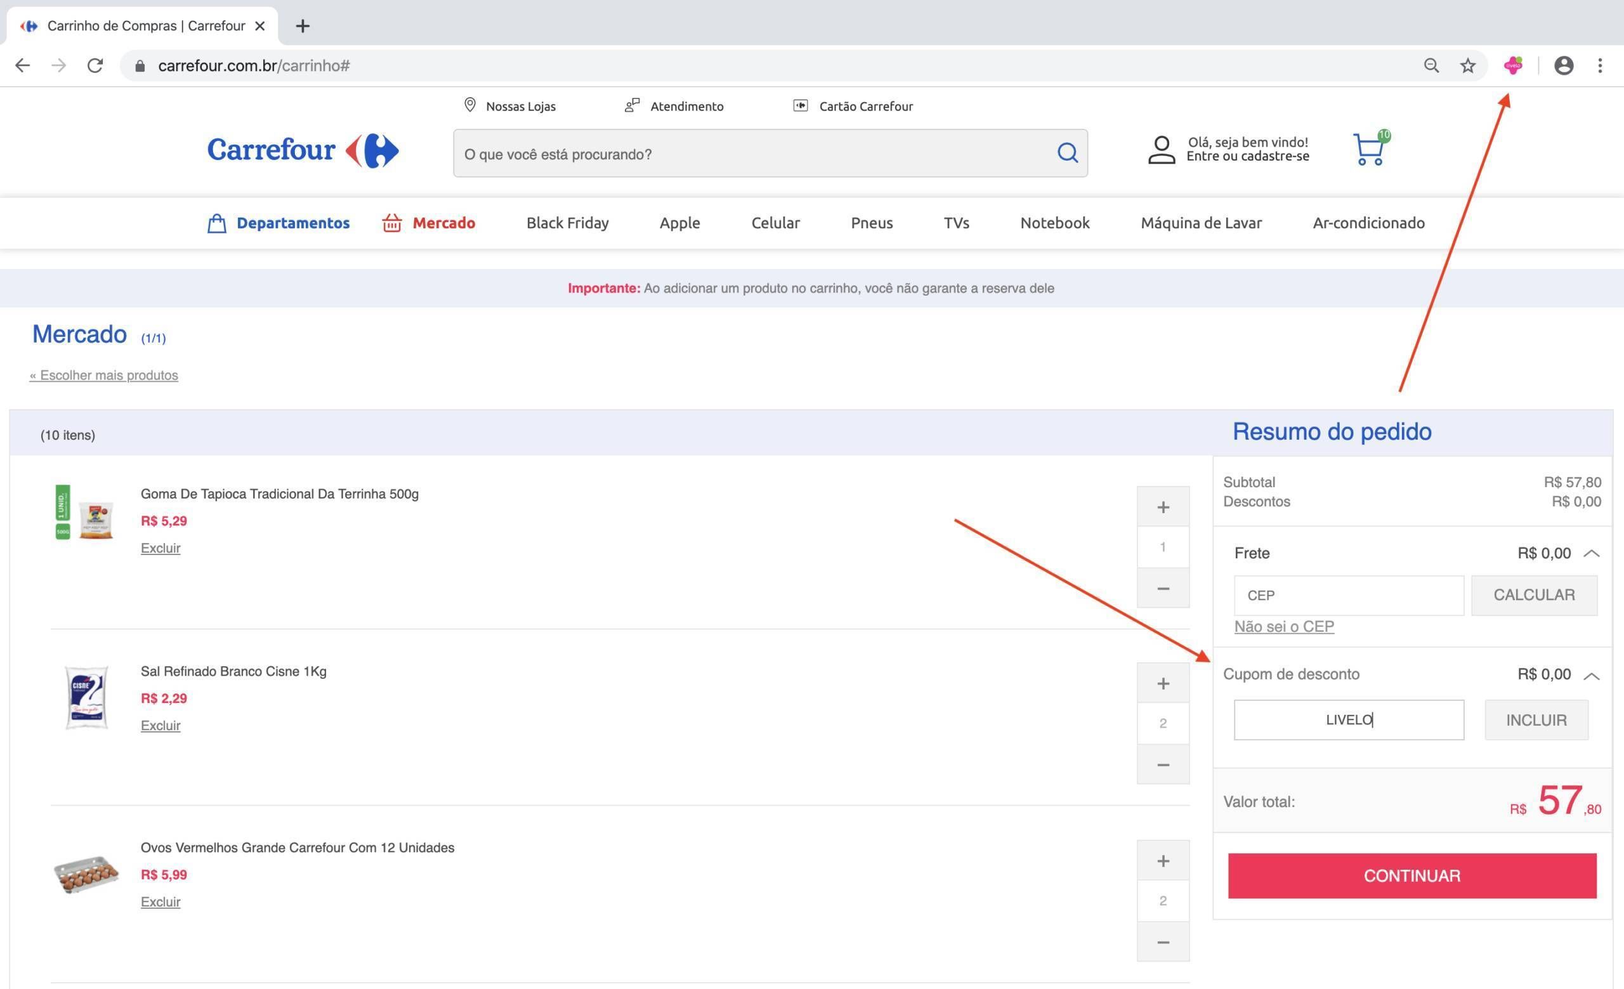Remove Goma De Tapioca via Excluir
The image size is (1624, 989).
(x=160, y=548)
